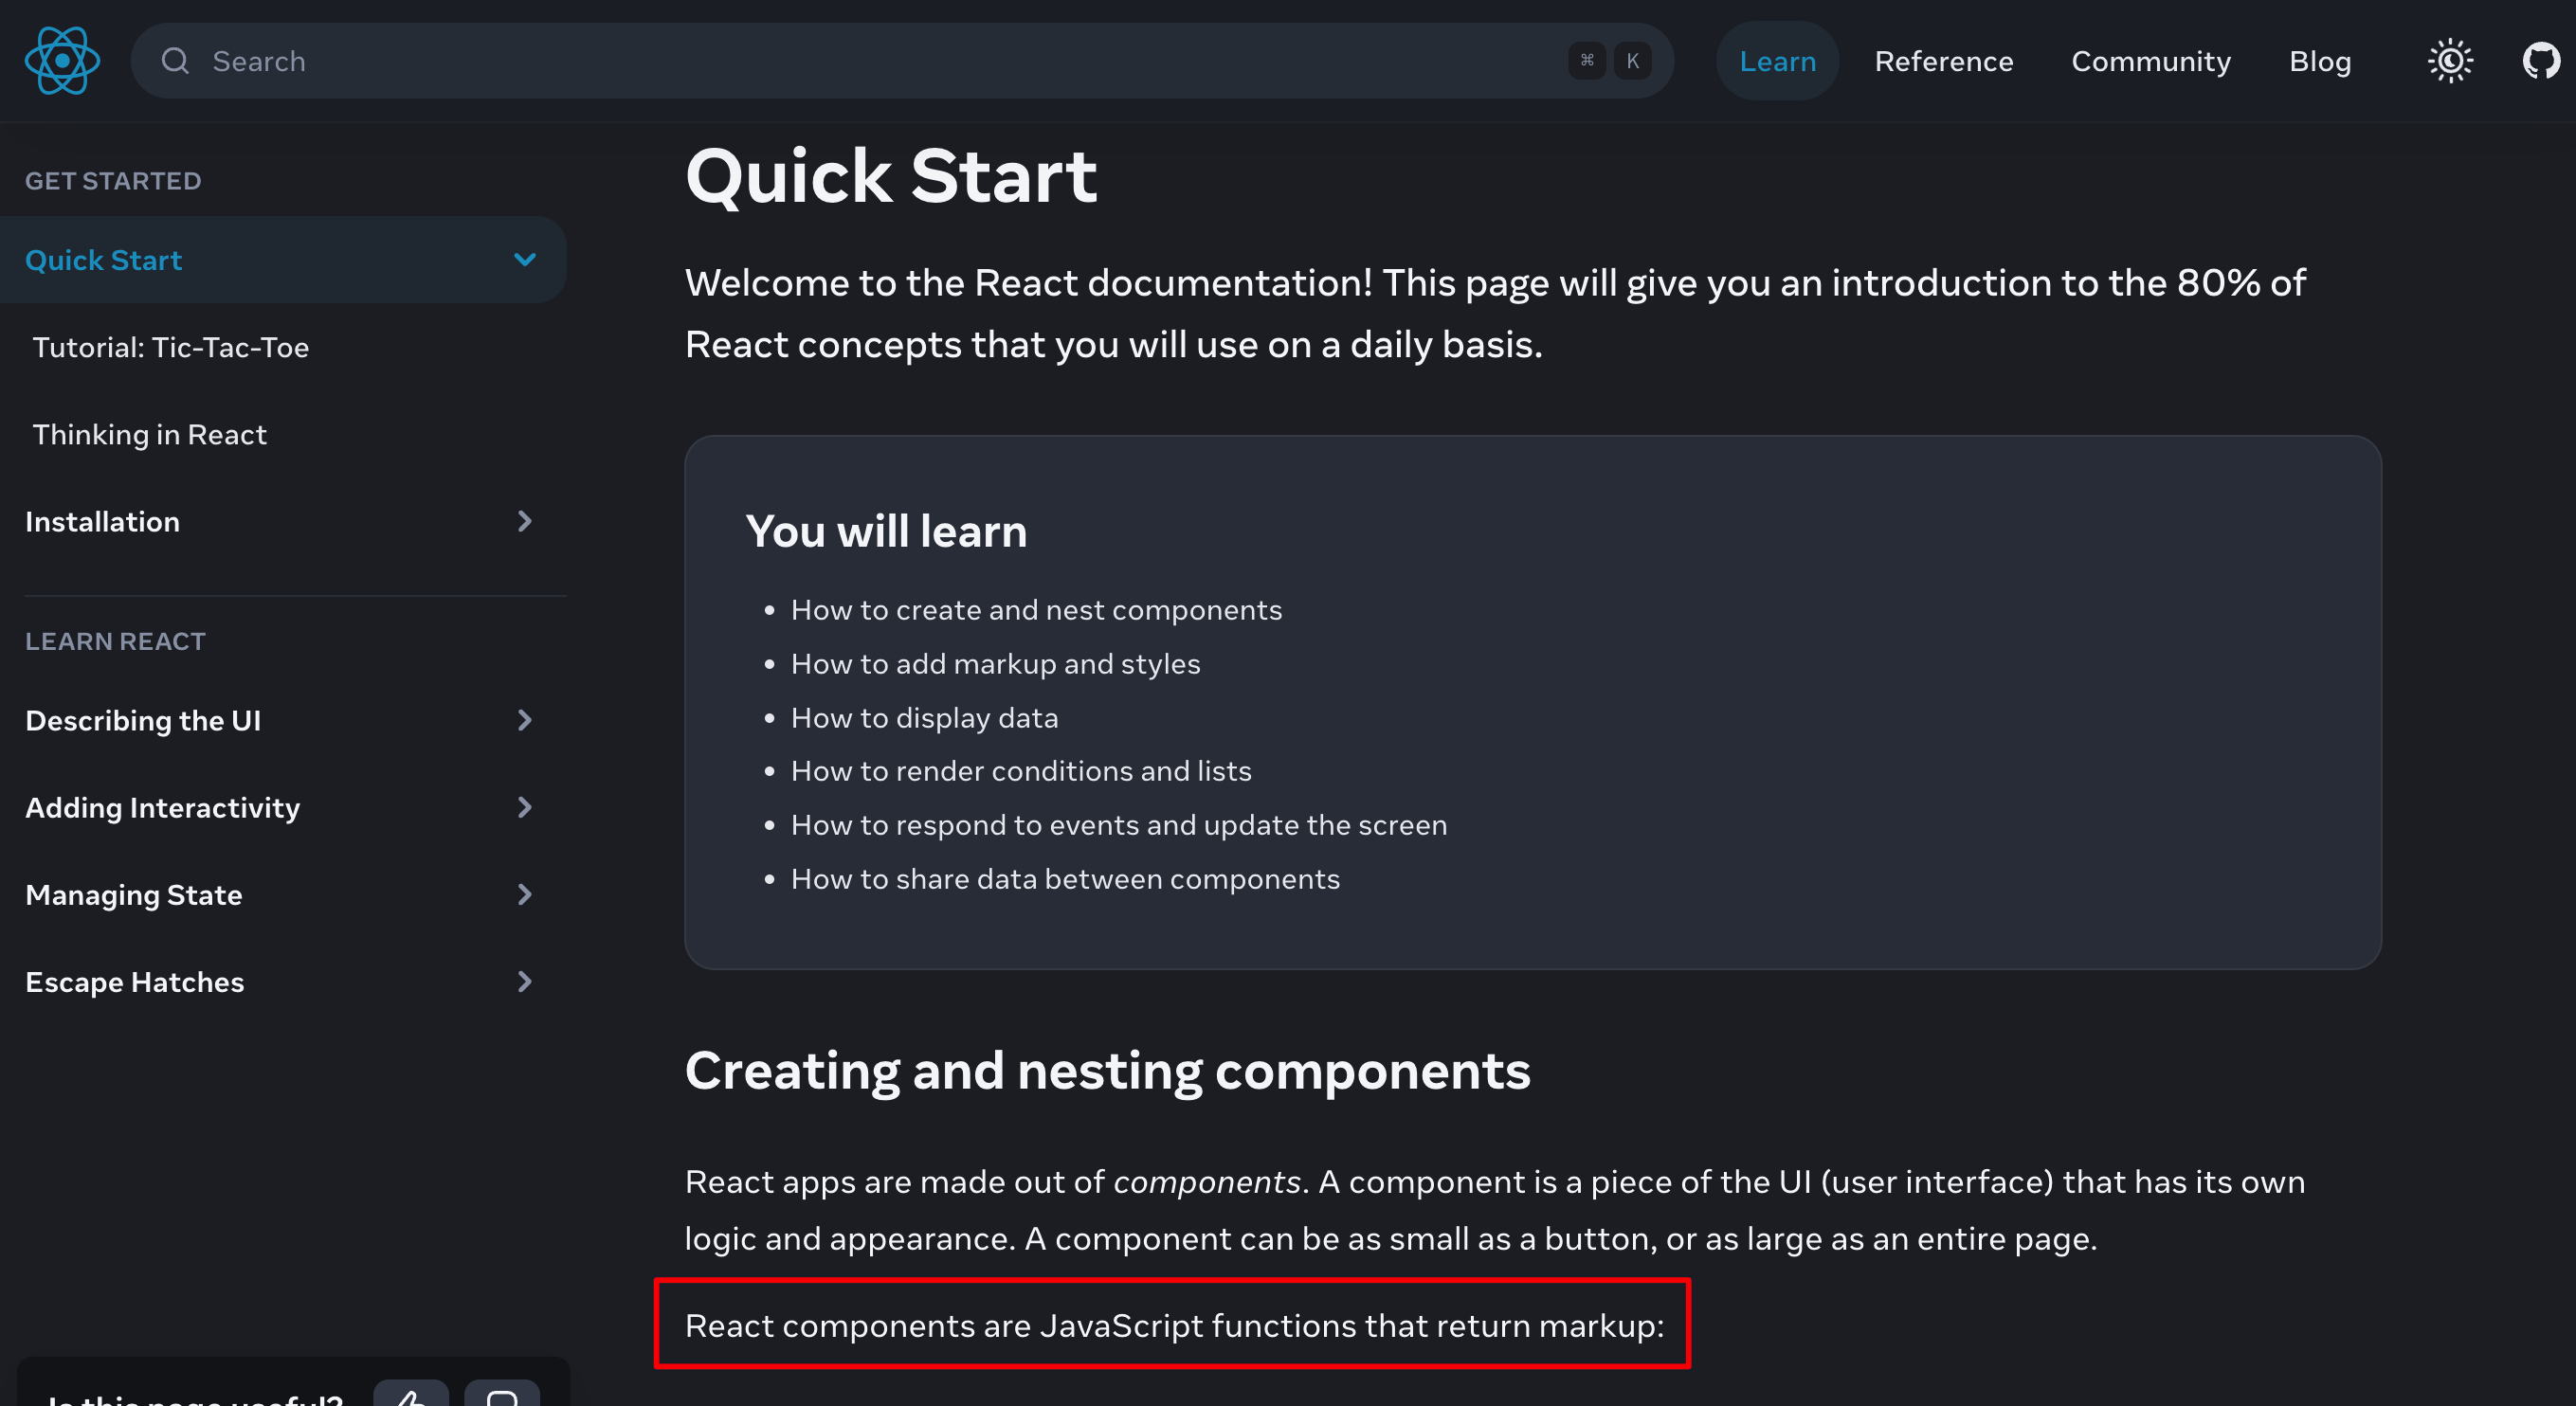Viewport: 2576px width, 1406px height.
Task: Open the Community tab
Action: coord(2150,61)
